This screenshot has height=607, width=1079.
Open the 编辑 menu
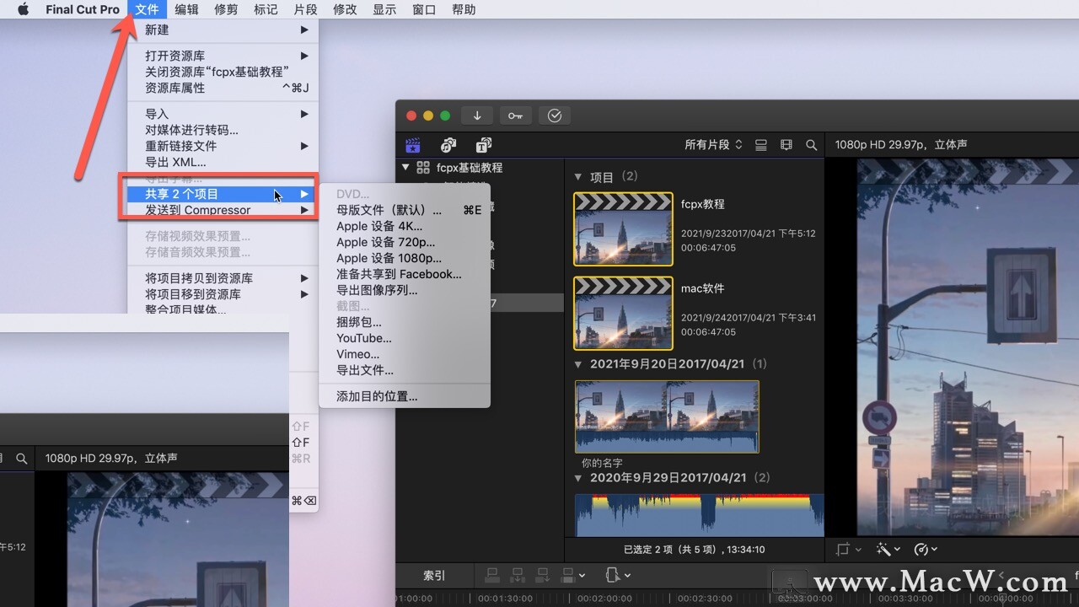click(186, 9)
